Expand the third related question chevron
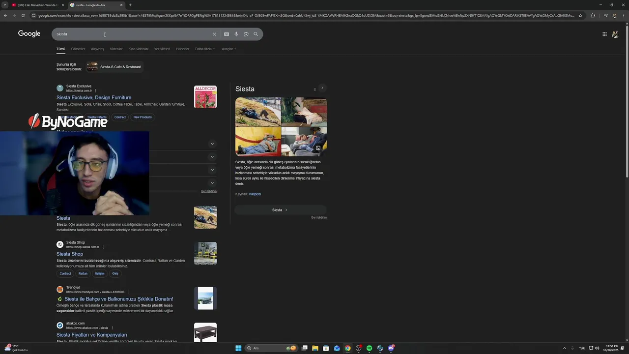Viewport: 629px width, 354px height. (212, 170)
